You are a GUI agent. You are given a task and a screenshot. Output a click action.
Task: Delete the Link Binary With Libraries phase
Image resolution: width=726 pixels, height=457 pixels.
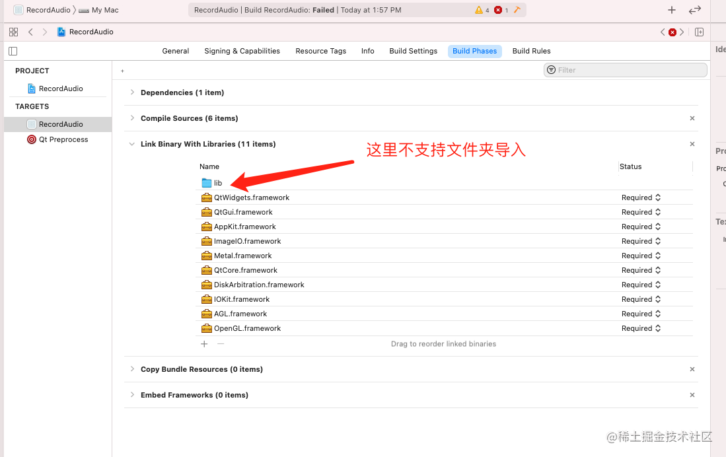(692, 145)
